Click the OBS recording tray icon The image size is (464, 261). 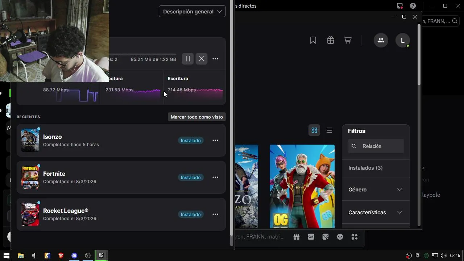point(409,256)
